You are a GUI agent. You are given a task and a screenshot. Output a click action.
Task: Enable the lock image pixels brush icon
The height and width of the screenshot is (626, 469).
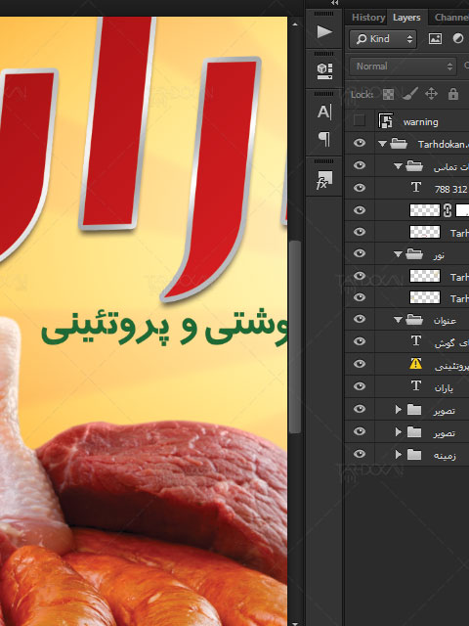(409, 94)
